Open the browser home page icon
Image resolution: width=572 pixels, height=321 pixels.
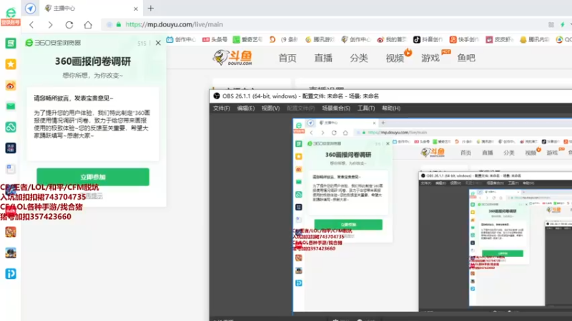[x=88, y=25]
